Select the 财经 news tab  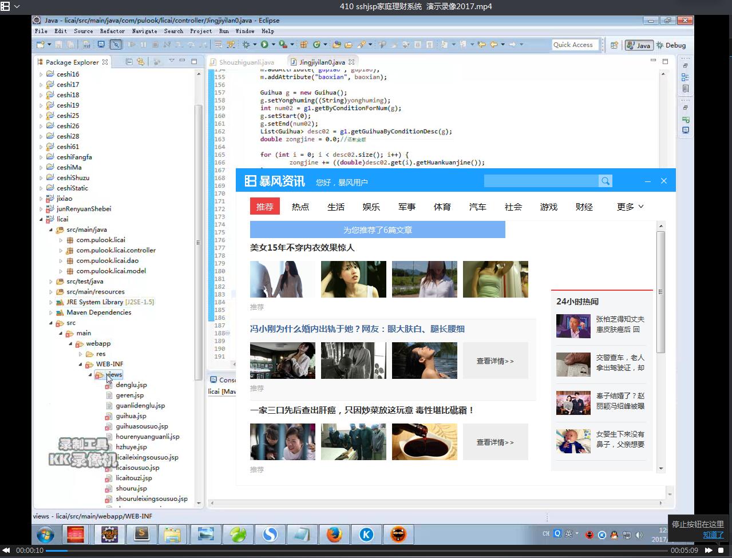tap(584, 207)
